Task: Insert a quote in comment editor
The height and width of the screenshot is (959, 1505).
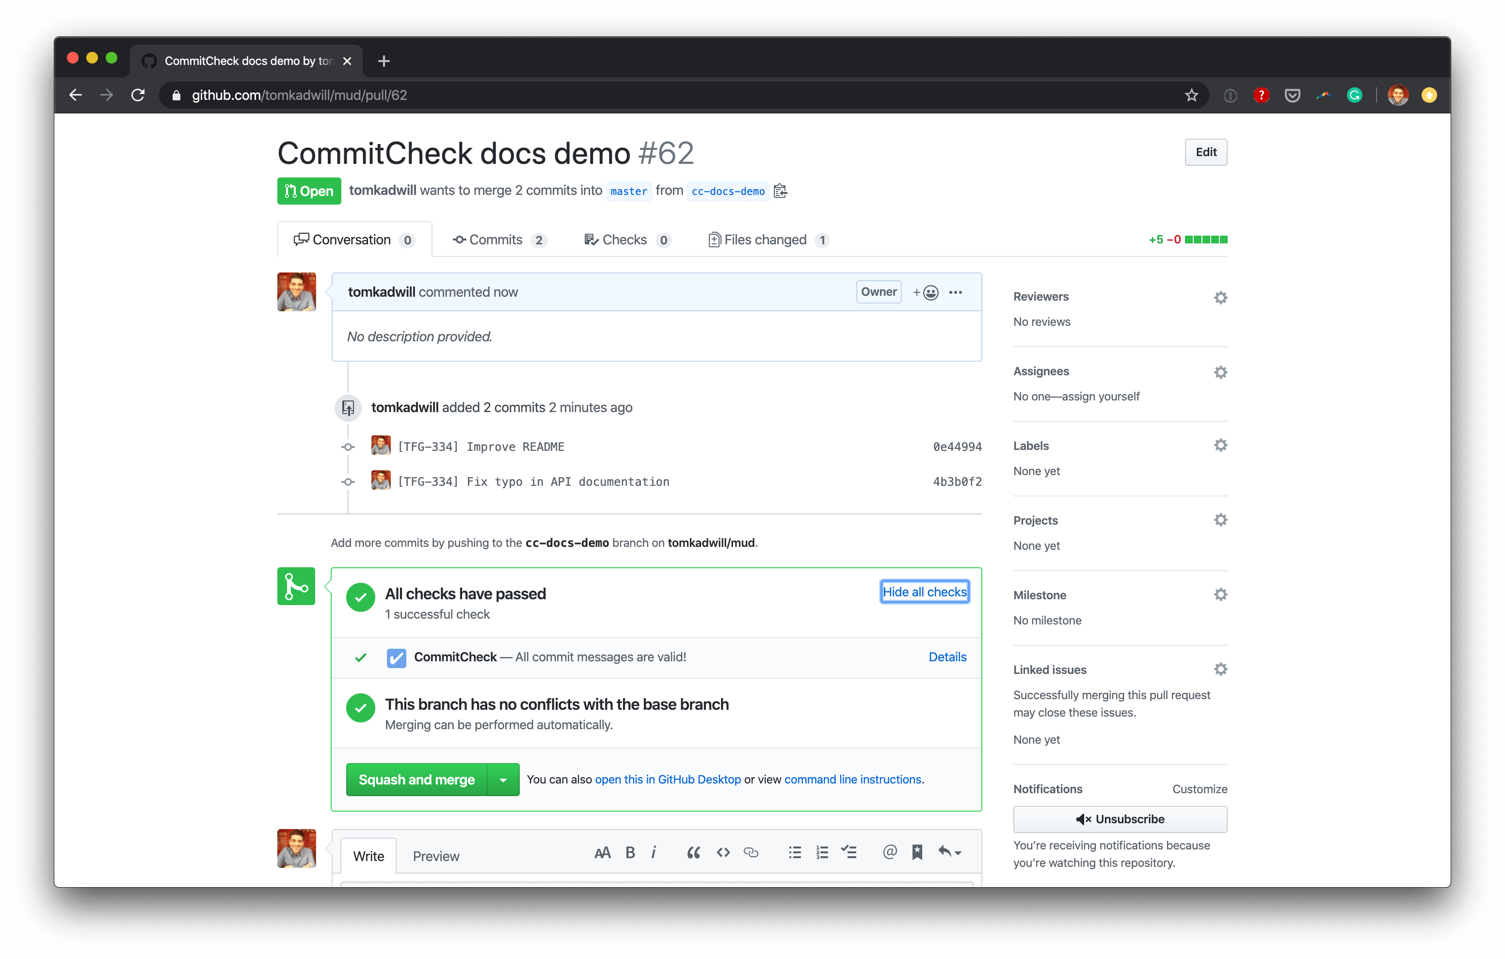Action: [693, 853]
